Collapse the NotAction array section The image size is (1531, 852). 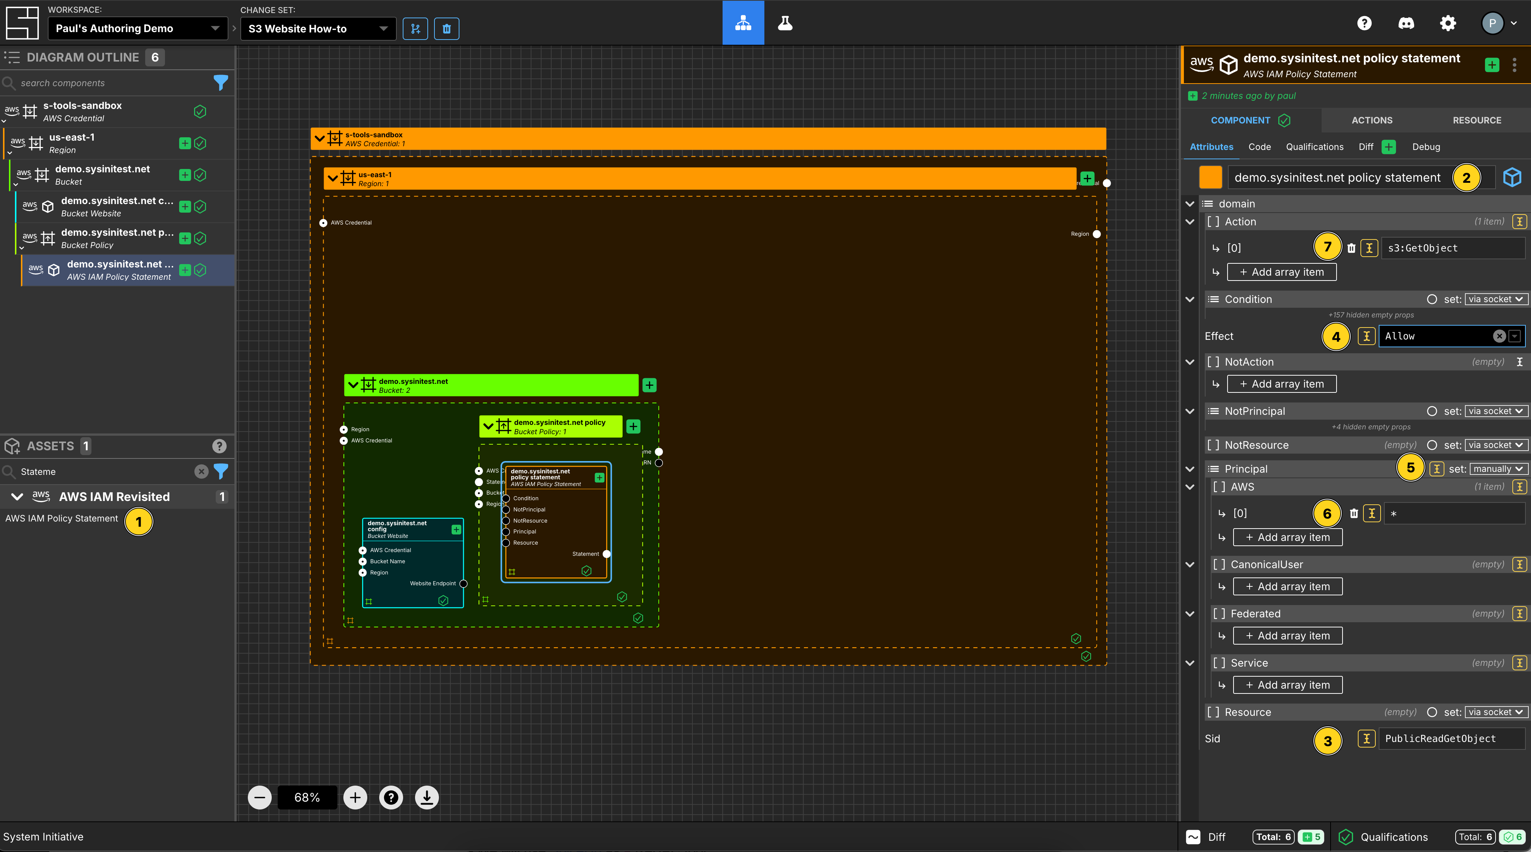click(1190, 362)
